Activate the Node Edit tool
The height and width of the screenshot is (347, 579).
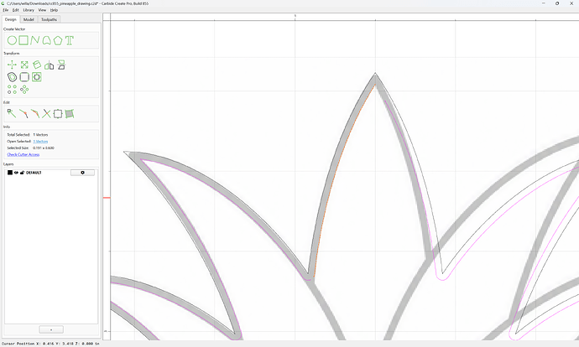coord(12,114)
